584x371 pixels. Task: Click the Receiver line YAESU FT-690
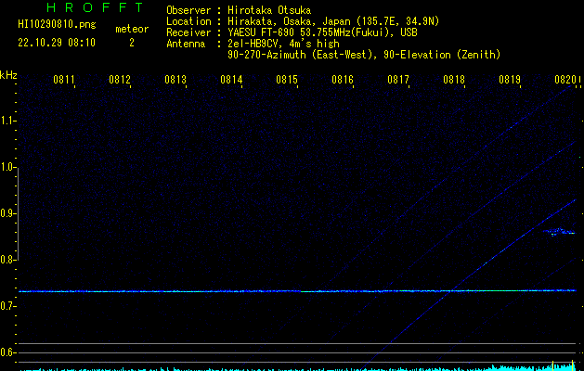322,32
